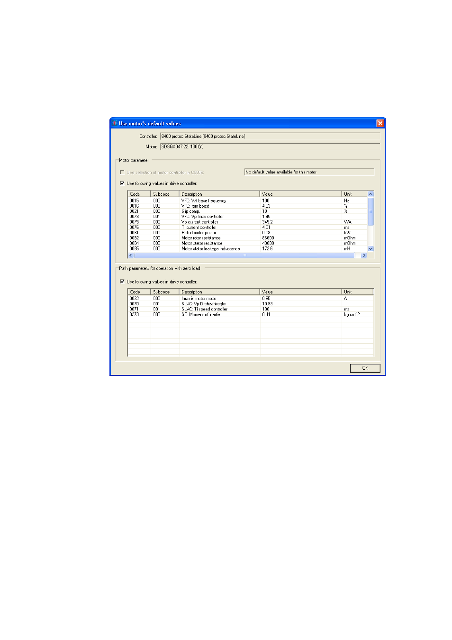Click value 0.41 of moment of inertia
The image size is (452, 640).
(x=266, y=315)
